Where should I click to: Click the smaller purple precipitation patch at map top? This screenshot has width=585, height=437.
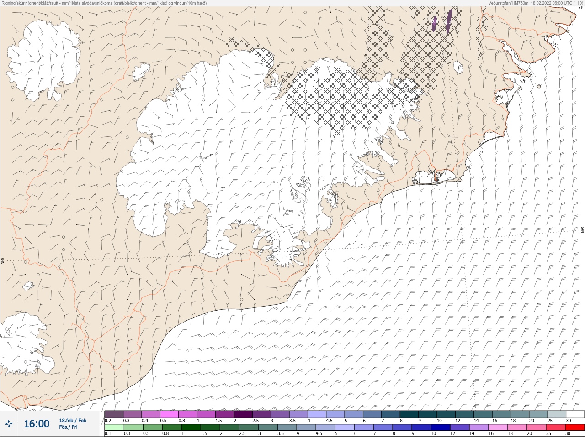[434, 24]
